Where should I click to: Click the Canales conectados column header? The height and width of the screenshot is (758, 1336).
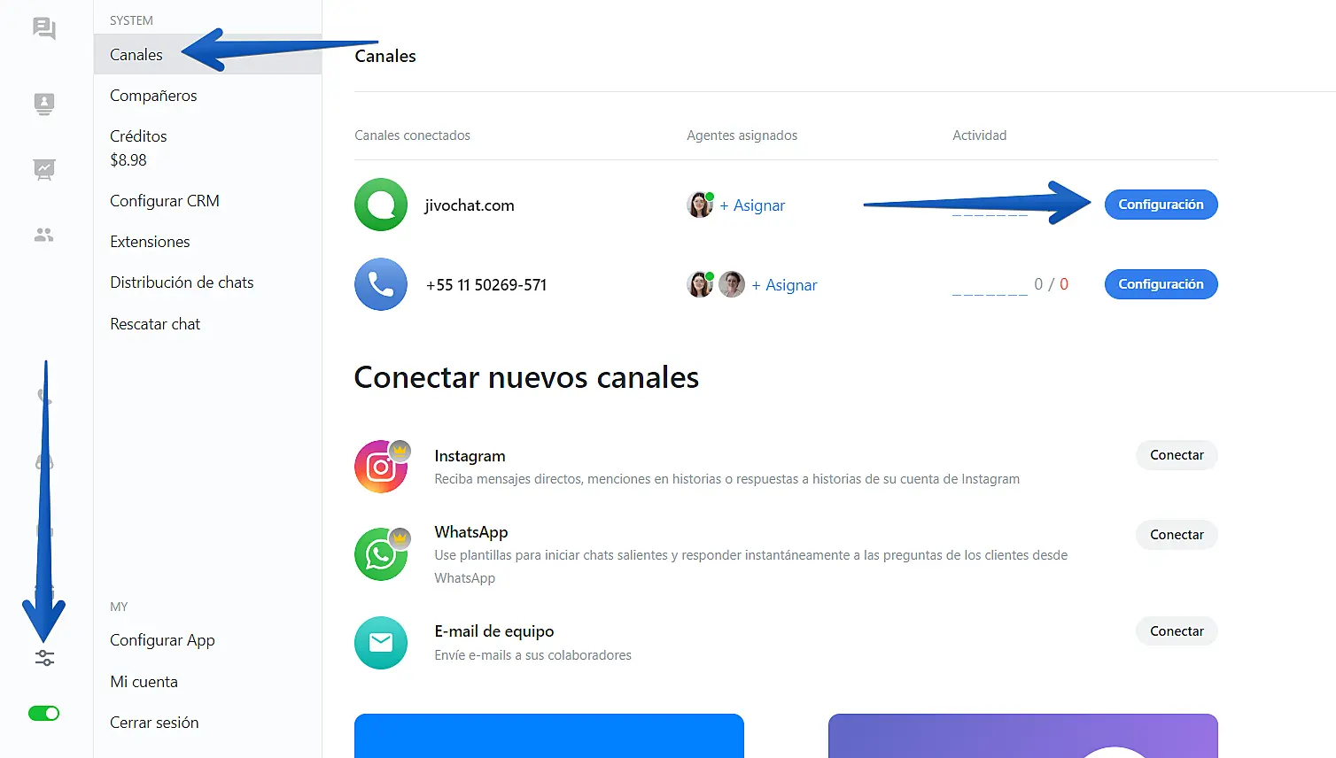click(x=412, y=135)
